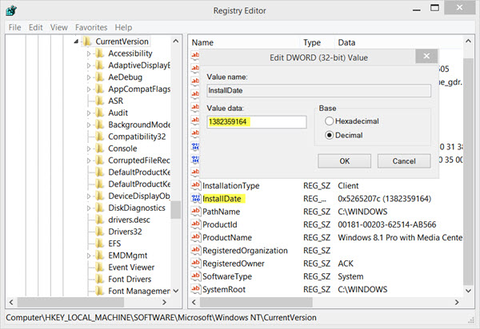Click the ASR folder icon

[x=99, y=101]
